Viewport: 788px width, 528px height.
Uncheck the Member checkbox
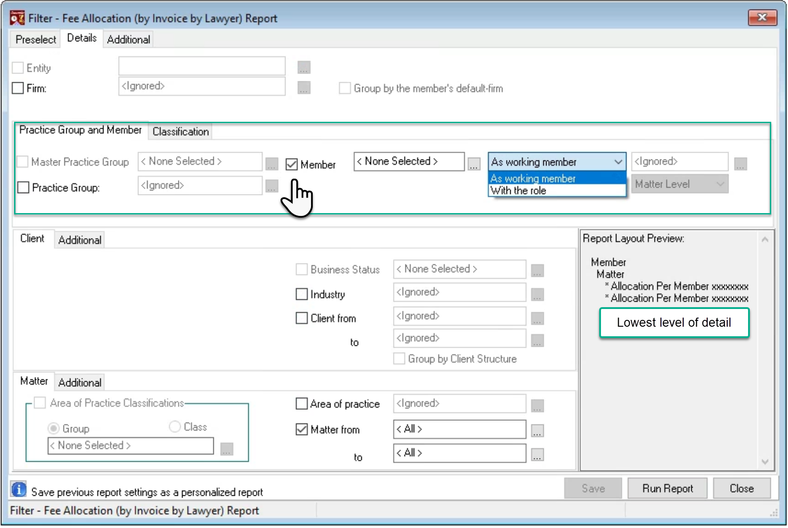click(x=291, y=164)
